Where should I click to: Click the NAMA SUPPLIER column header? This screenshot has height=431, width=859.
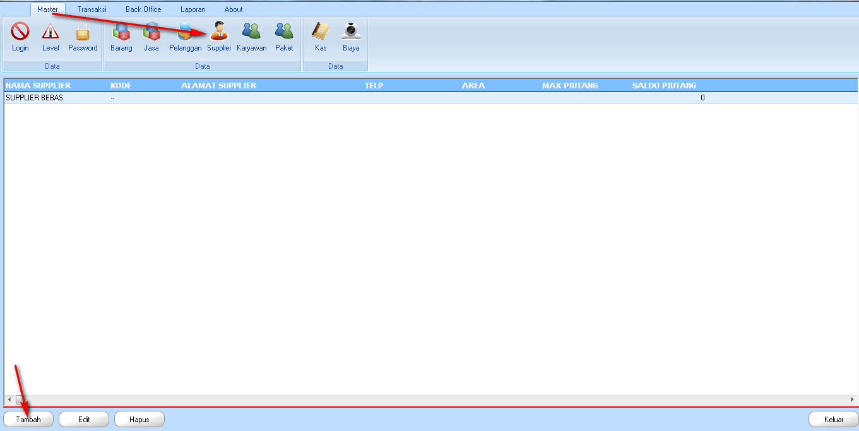(38, 85)
